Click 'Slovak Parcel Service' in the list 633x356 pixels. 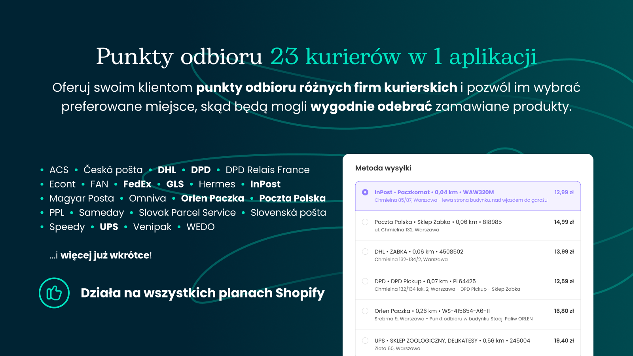coord(187,212)
